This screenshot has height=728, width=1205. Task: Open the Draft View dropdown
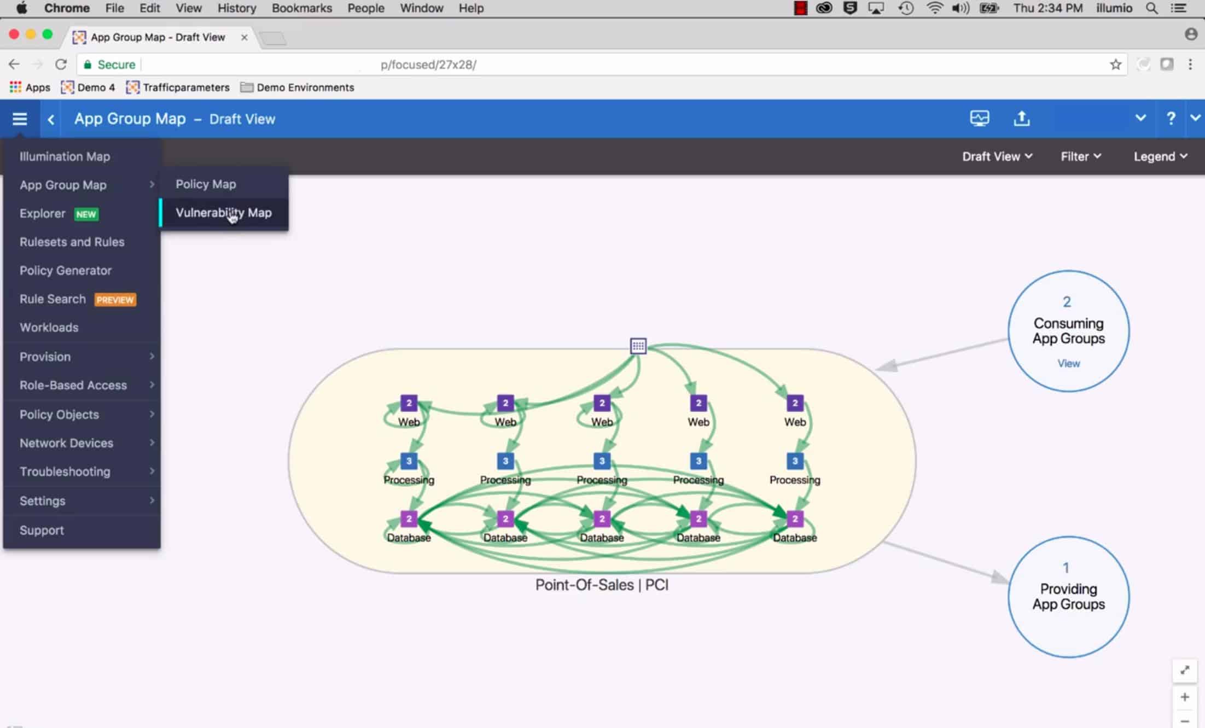[997, 156]
